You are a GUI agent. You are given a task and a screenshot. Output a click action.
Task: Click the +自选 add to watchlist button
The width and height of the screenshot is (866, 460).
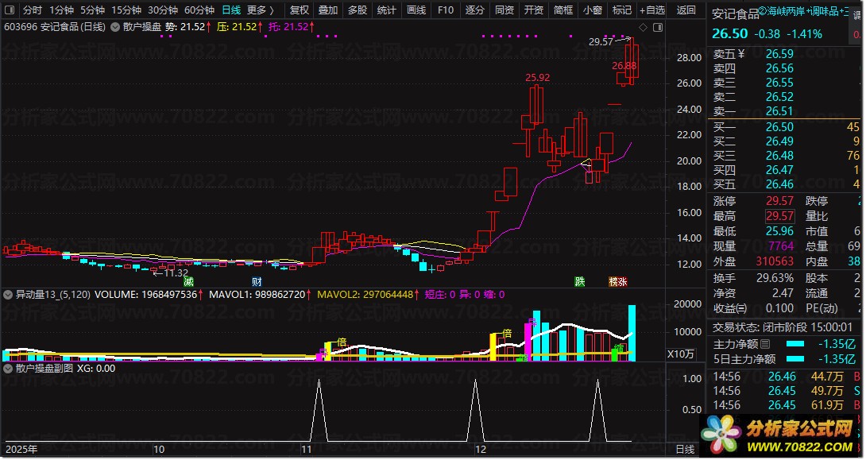651,10
